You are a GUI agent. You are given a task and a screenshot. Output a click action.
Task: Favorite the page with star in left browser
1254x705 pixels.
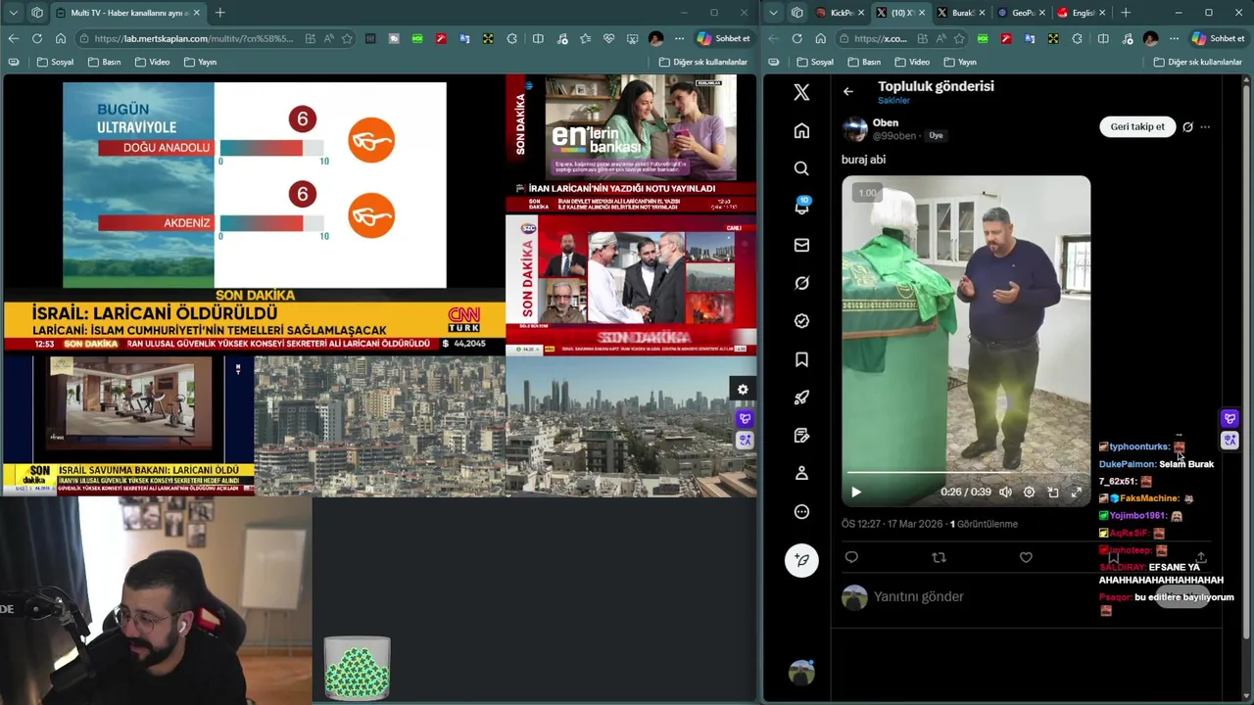pos(347,38)
